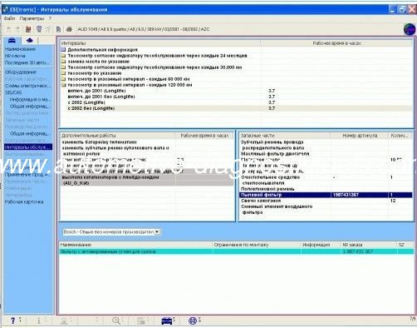Image resolution: width=417 pixels, height=328 pixels.
Task: Click the blue circular icon in bottom bar
Action: (x=193, y=321)
